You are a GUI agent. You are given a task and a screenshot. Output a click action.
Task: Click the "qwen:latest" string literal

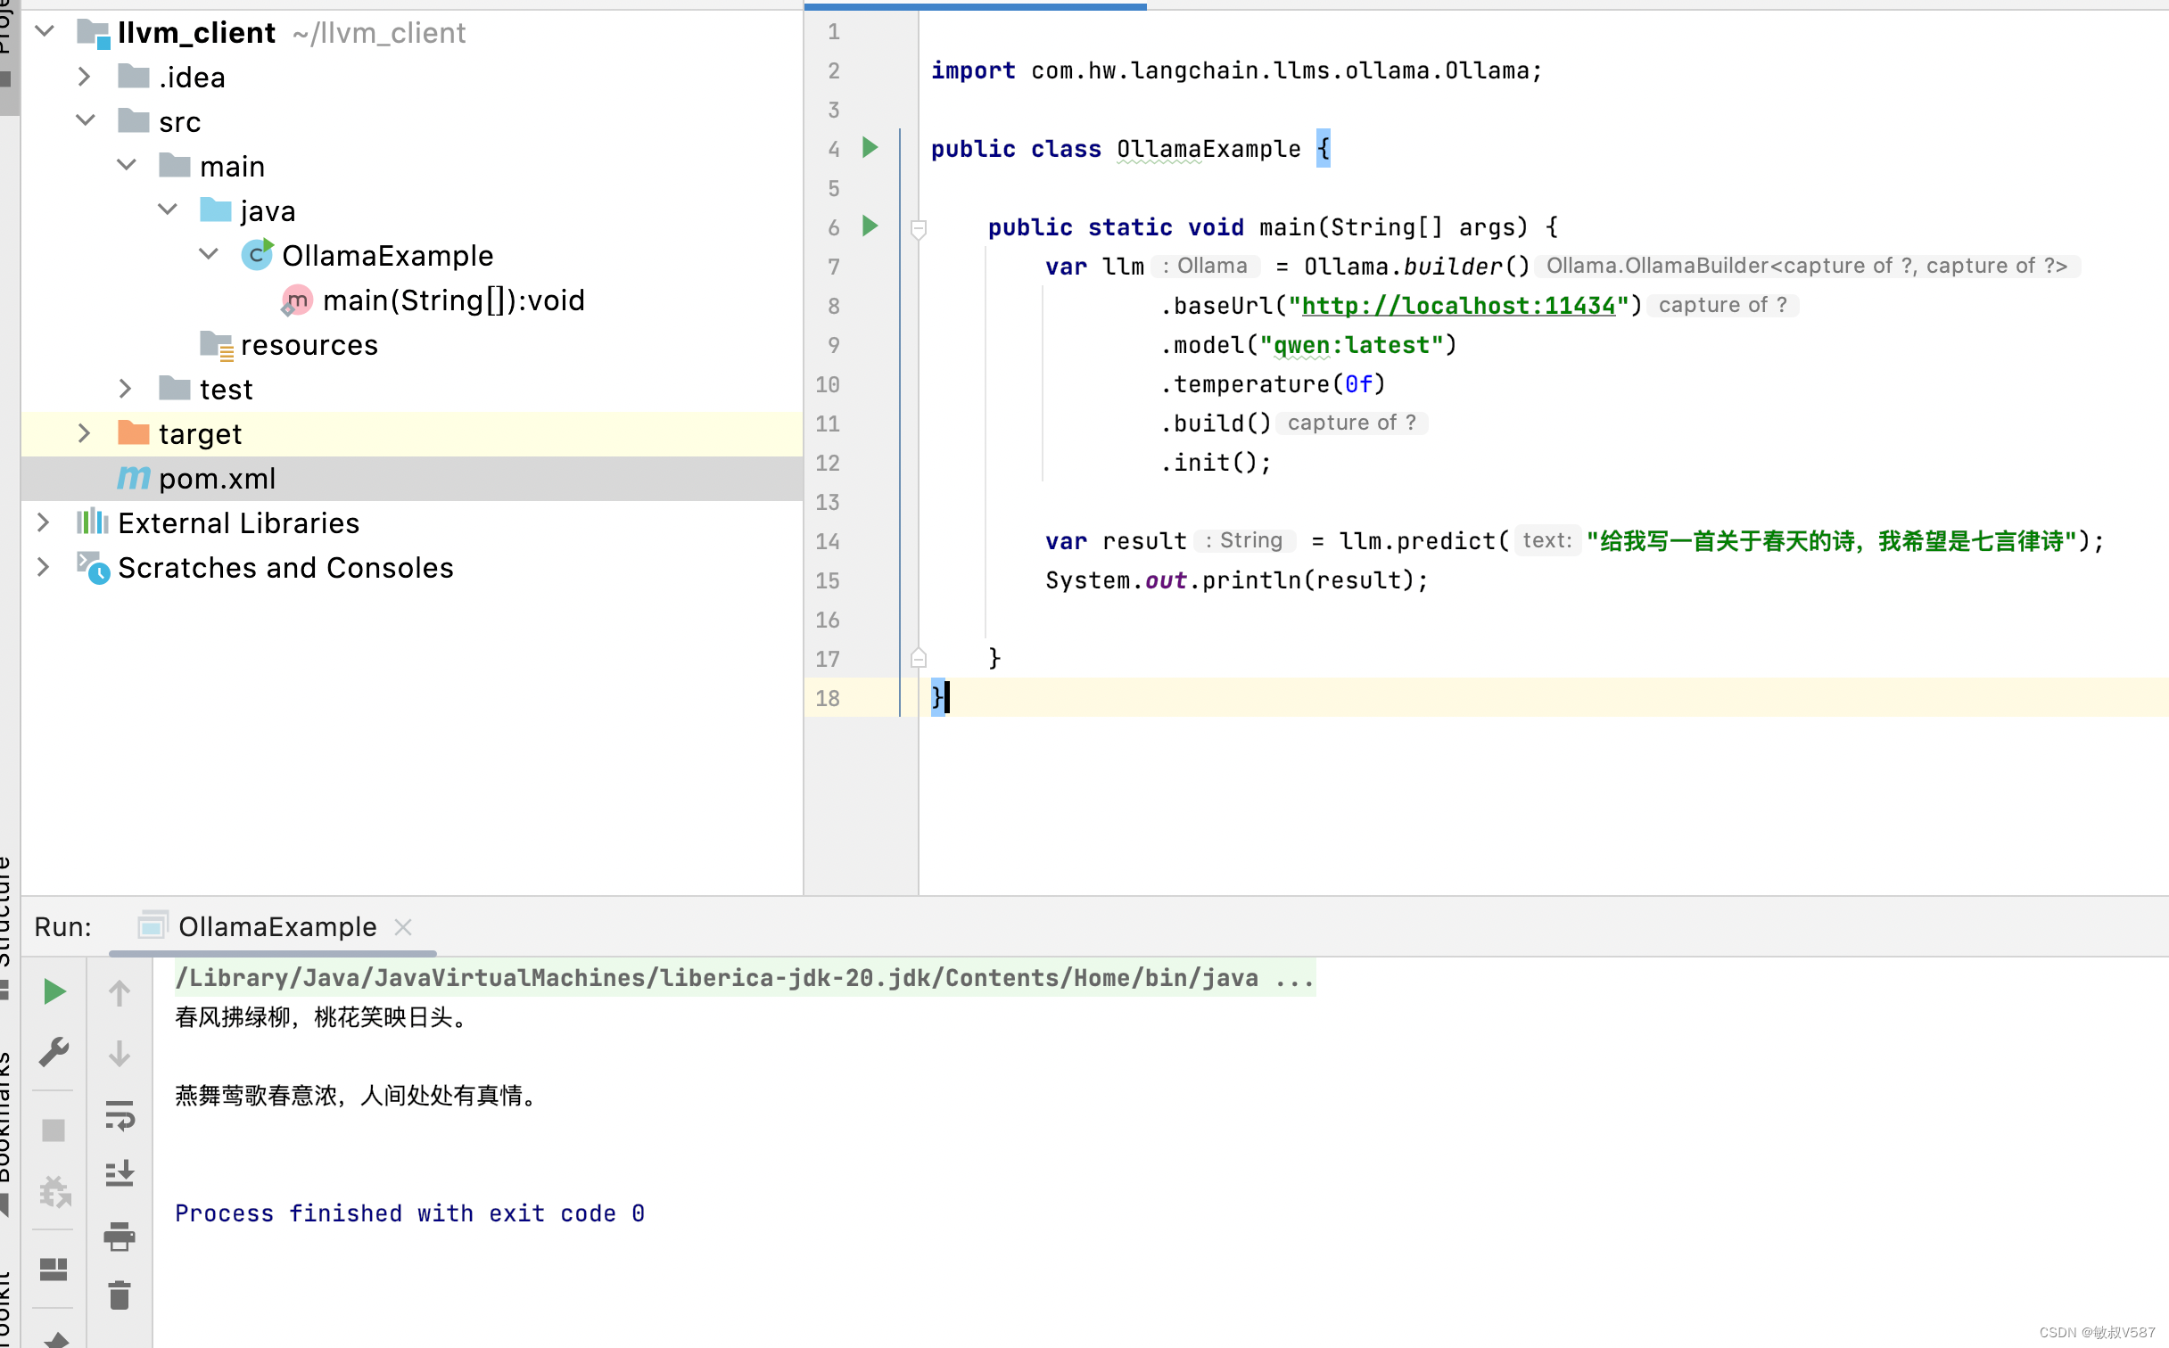point(1350,345)
